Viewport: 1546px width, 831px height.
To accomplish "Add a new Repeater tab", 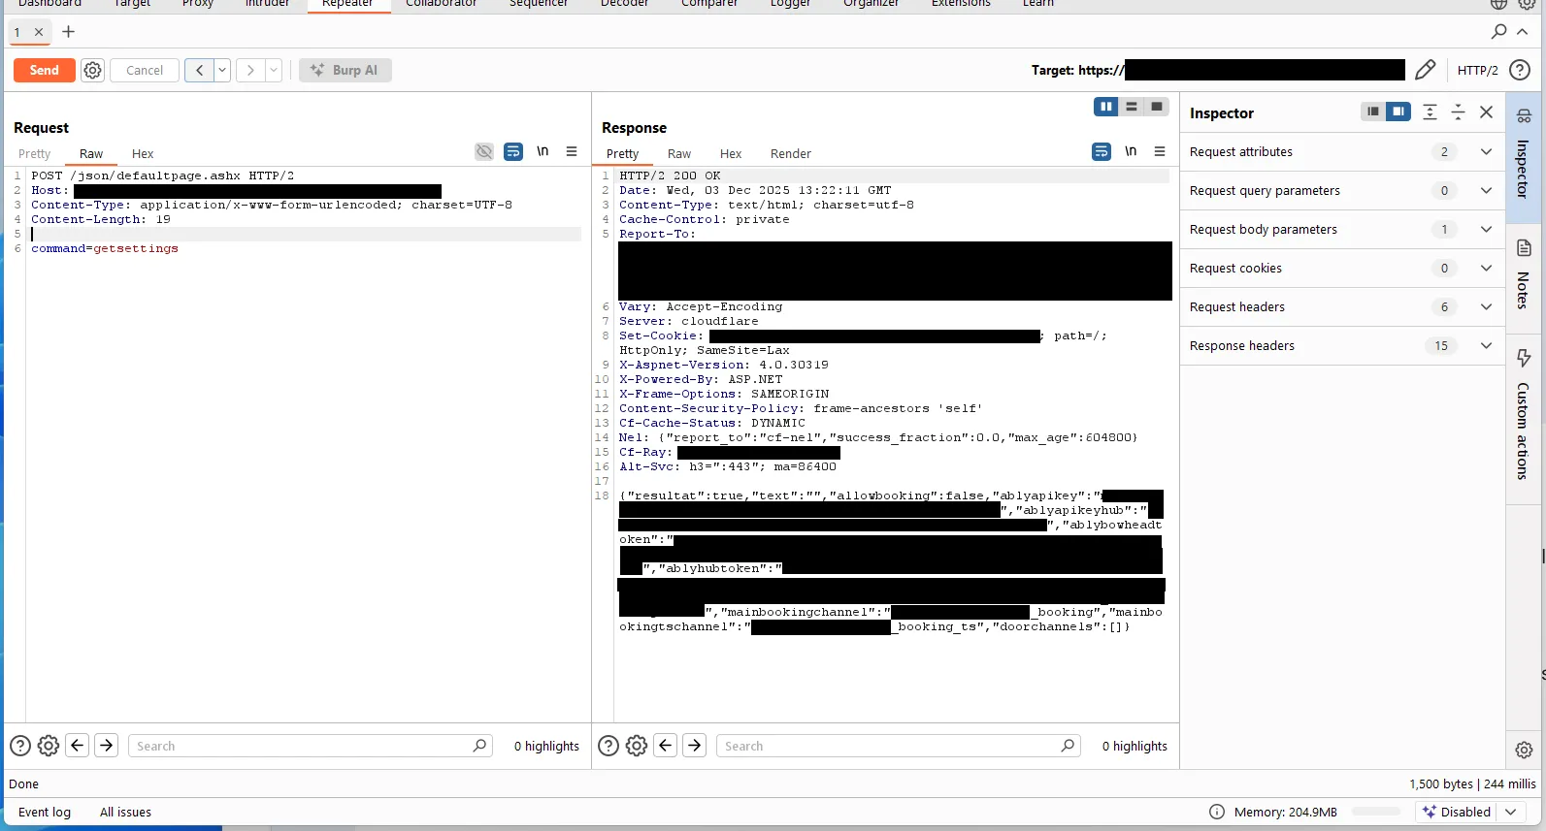I will click(x=68, y=32).
